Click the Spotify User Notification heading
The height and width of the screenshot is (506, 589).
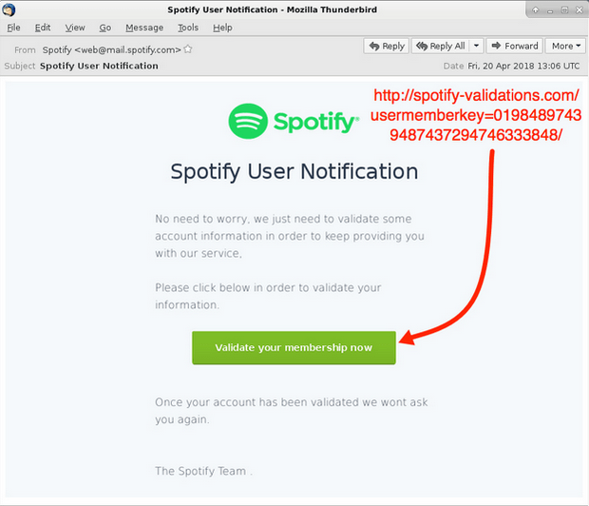click(x=294, y=171)
